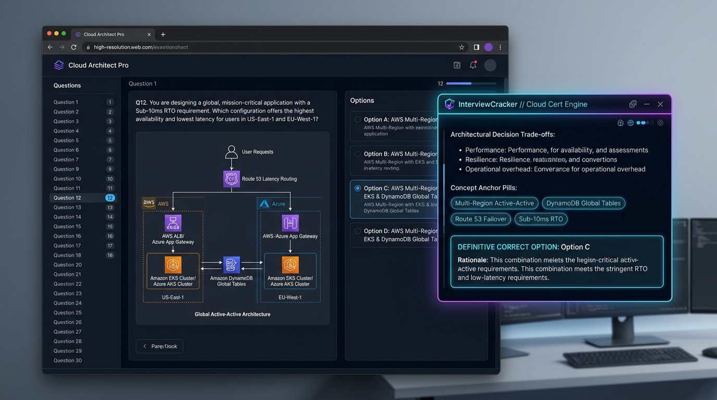
Task: Click the second globe icon in InterviewCracker
Action: tap(631, 123)
